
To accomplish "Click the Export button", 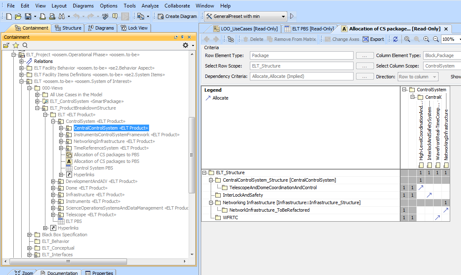I will click(373, 39).
